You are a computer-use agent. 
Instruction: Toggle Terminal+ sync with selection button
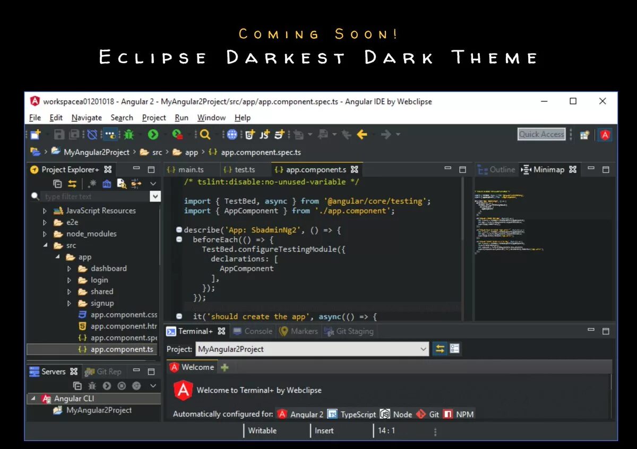440,349
